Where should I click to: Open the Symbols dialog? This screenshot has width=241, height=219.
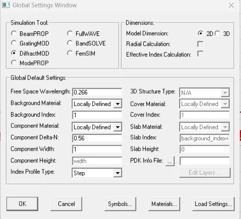(x=120, y=204)
